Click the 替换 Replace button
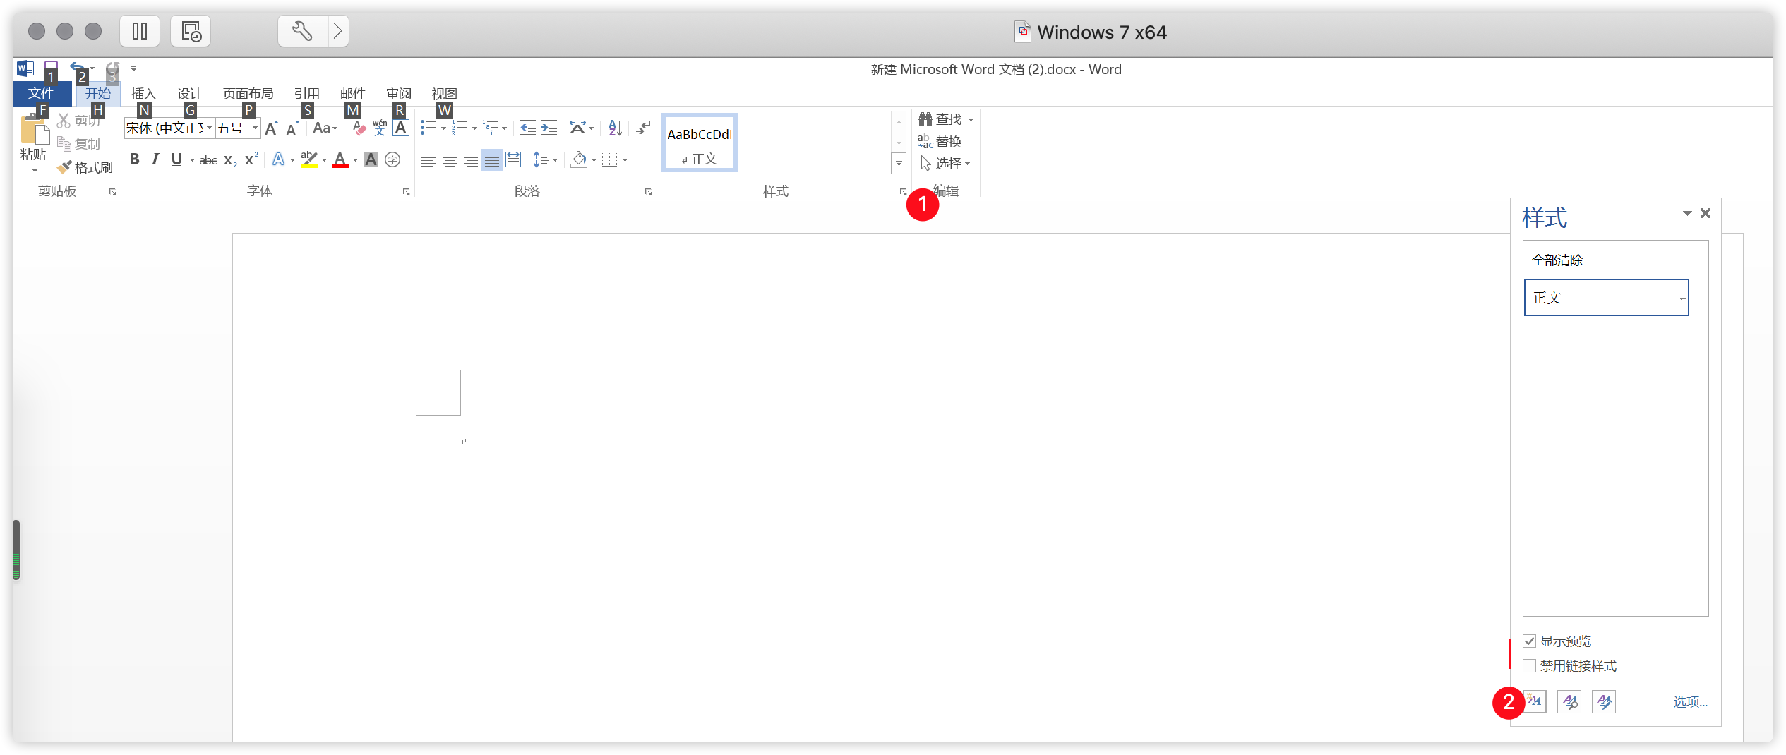The image size is (1786, 755). pyautogui.click(x=940, y=142)
